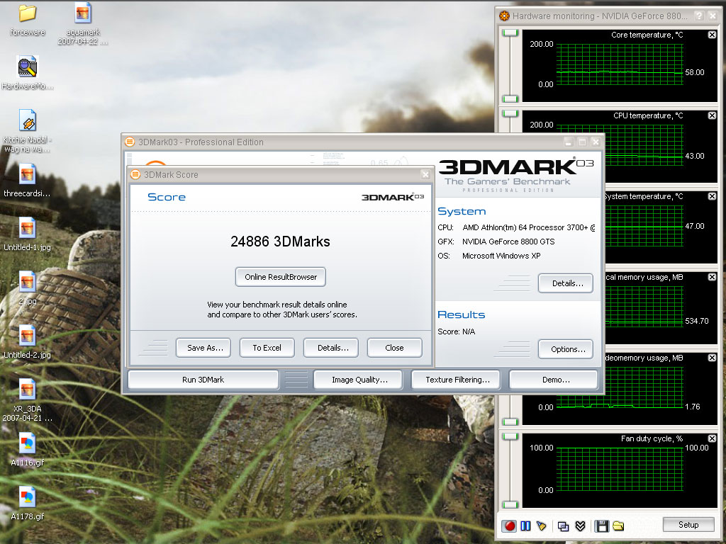726x544 pixels.
Task: Click the overlapping windows icon in Hardware monitoring toolbar
Action: coord(563,526)
